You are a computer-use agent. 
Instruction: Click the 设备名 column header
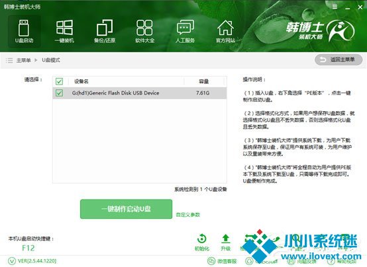point(81,81)
